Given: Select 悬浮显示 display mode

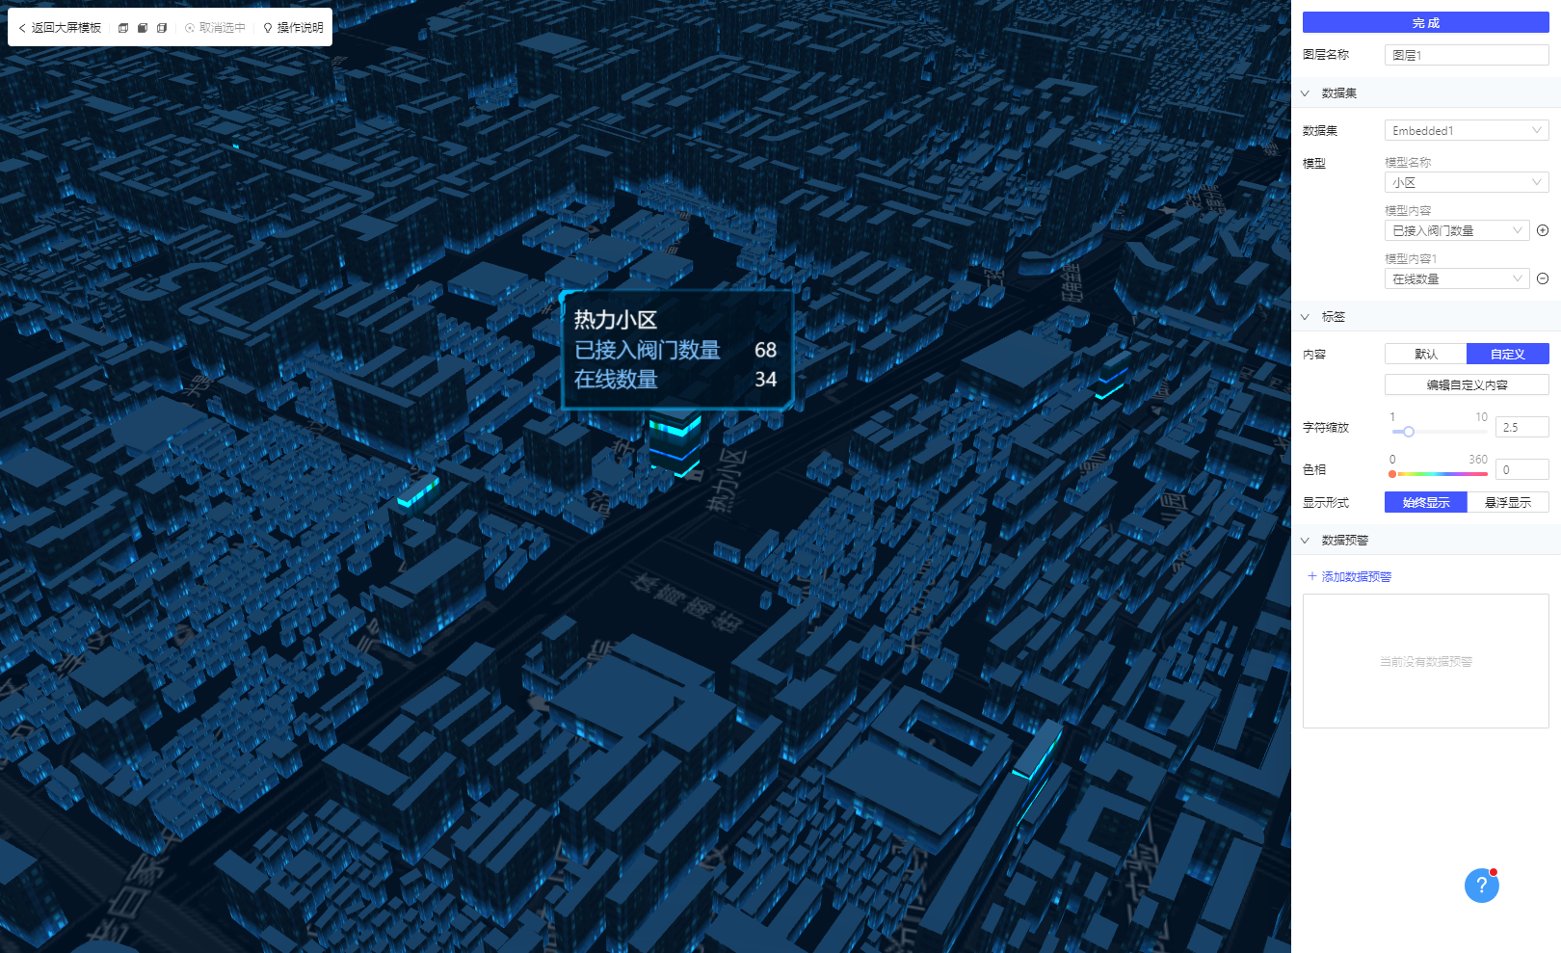Looking at the screenshot, I should click(x=1508, y=502).
